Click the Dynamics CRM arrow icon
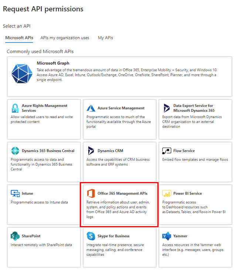Screen dimensions: 239x275 click(91, 151)
